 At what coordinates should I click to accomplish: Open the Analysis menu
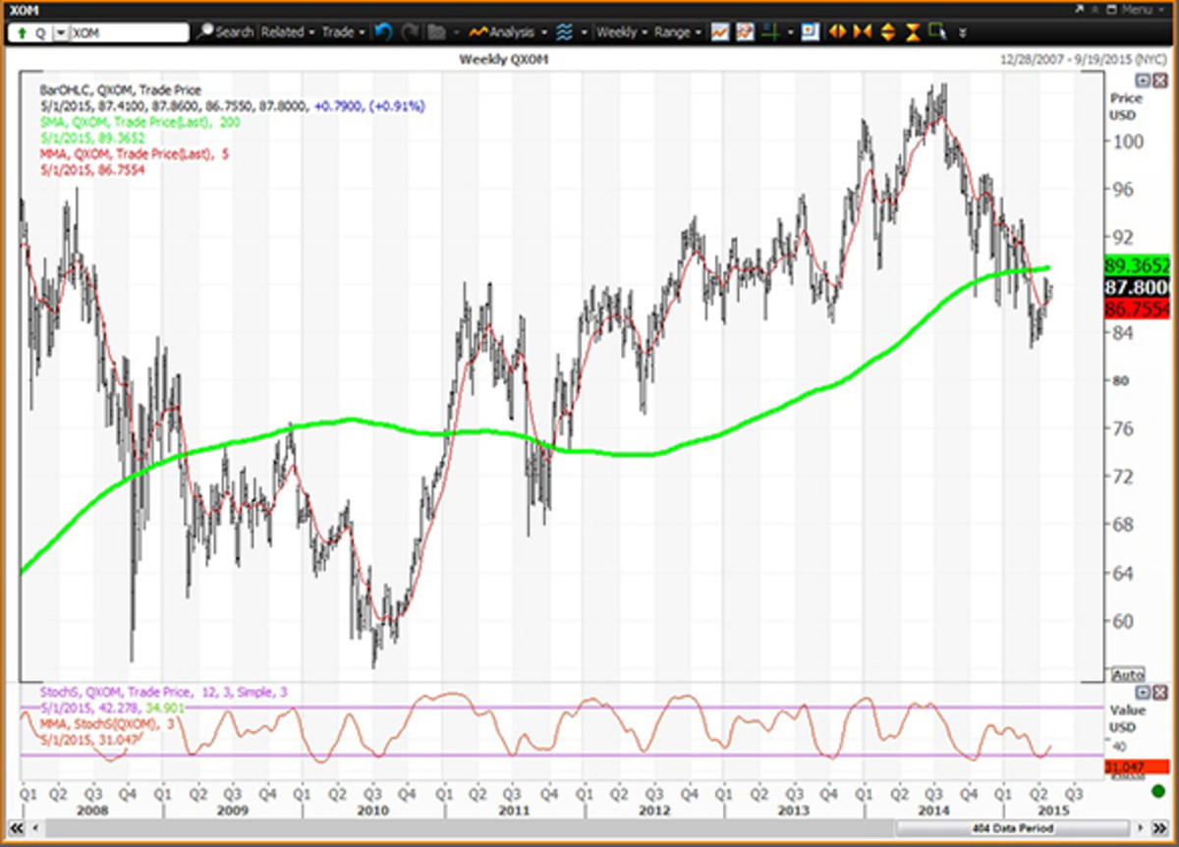point(507,32)
